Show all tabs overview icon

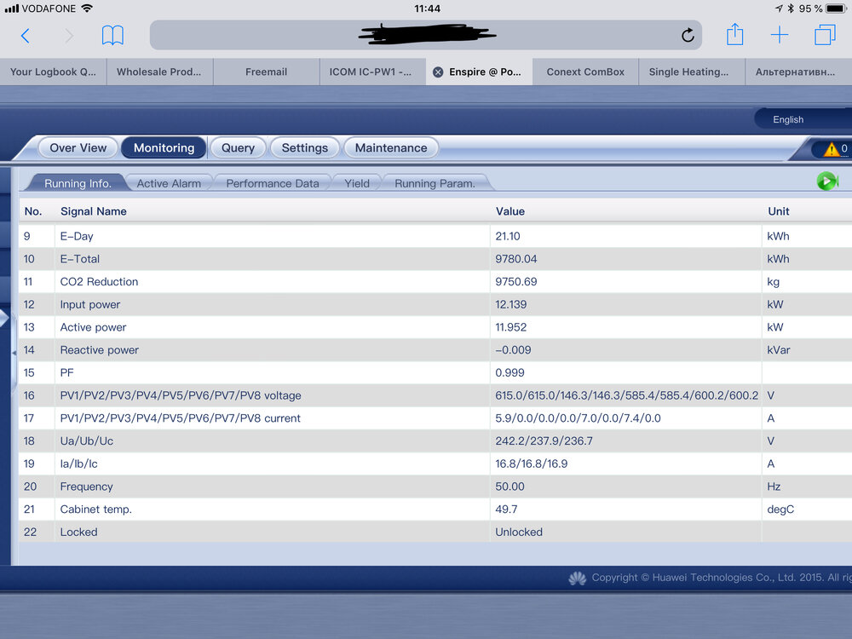click(825, 35)
